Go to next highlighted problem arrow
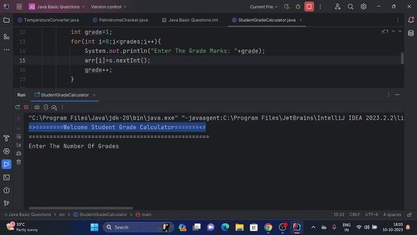This screenshot has height=235, width=417. pos(400,31)
